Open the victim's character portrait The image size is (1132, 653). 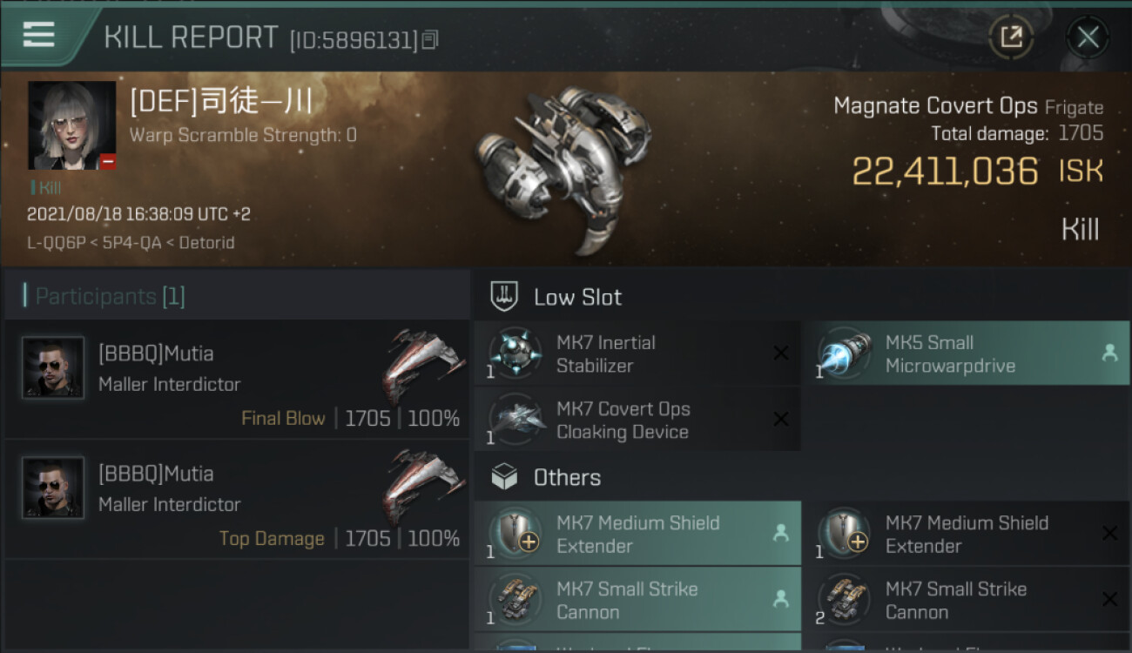point(71,125)
